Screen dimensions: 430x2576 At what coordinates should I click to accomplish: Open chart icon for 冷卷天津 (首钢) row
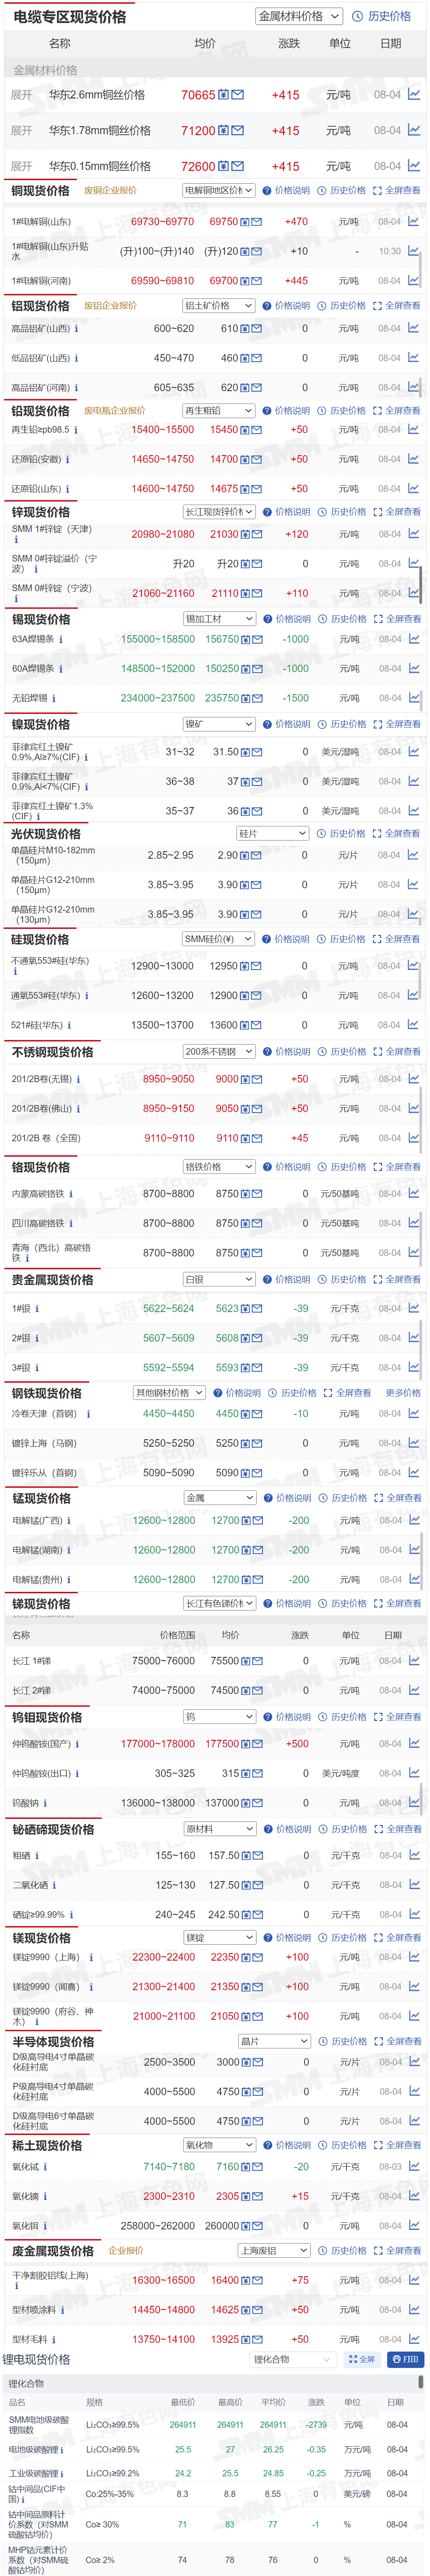pos(414,1413)
